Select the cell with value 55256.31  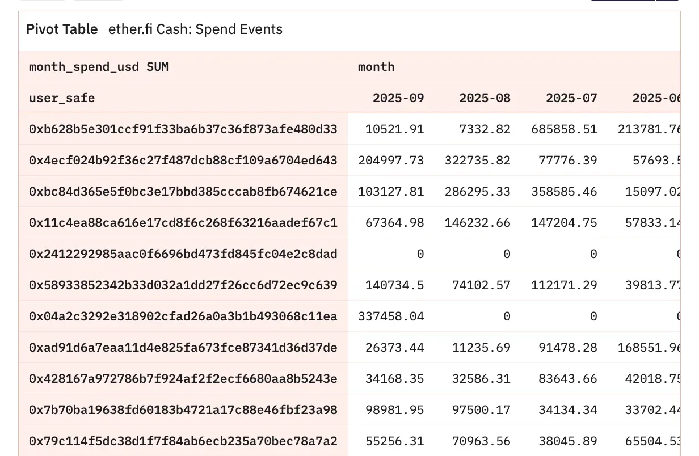pos(394,441)
